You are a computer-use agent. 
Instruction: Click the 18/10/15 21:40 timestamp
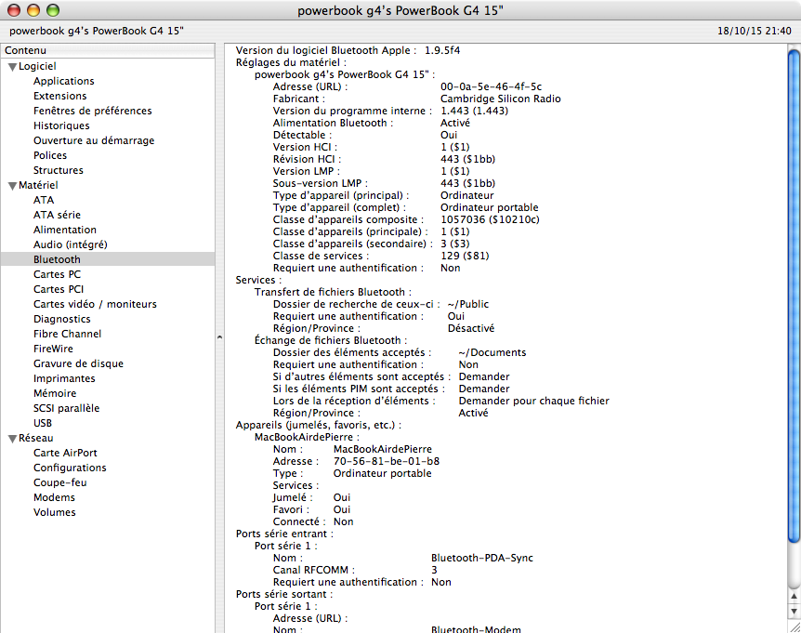click(754, 31)
